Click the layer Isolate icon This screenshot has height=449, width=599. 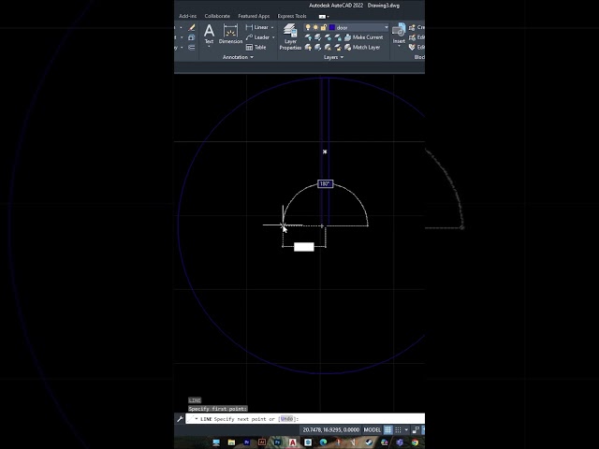point(318,37)
